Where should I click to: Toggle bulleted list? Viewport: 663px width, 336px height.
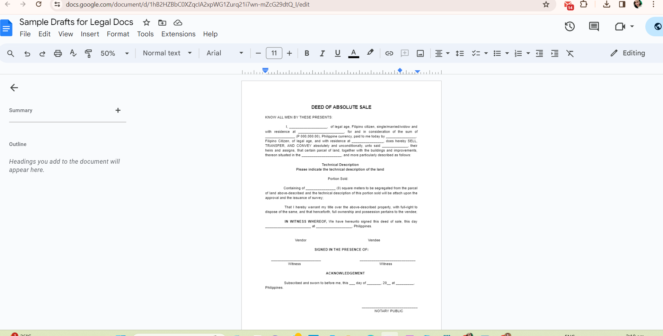coord(497,53)
